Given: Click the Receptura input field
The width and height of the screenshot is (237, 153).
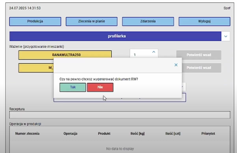Looking at the screenshot, I should pos(120,115).
